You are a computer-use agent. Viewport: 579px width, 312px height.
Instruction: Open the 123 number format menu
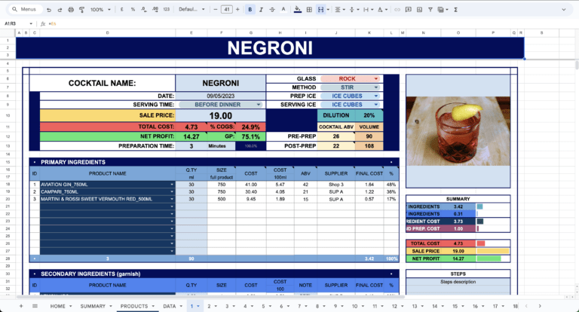[x=167, y=10]
